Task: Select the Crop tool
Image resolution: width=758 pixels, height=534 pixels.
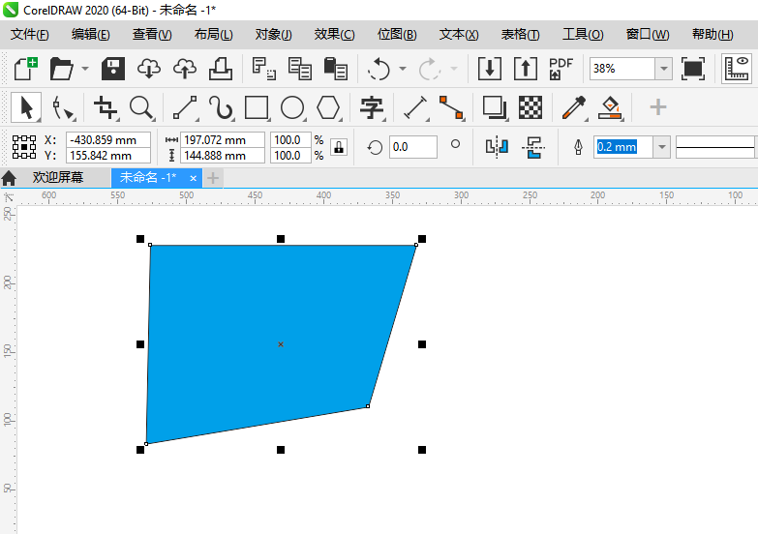Action: pyautogui.click(x=106, y=106)
